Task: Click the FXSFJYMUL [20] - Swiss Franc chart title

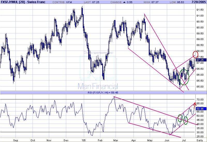Action: [23, 2]
